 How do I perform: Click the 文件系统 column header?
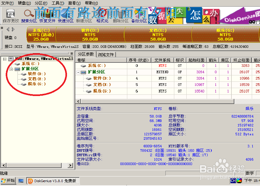(163, 60)
